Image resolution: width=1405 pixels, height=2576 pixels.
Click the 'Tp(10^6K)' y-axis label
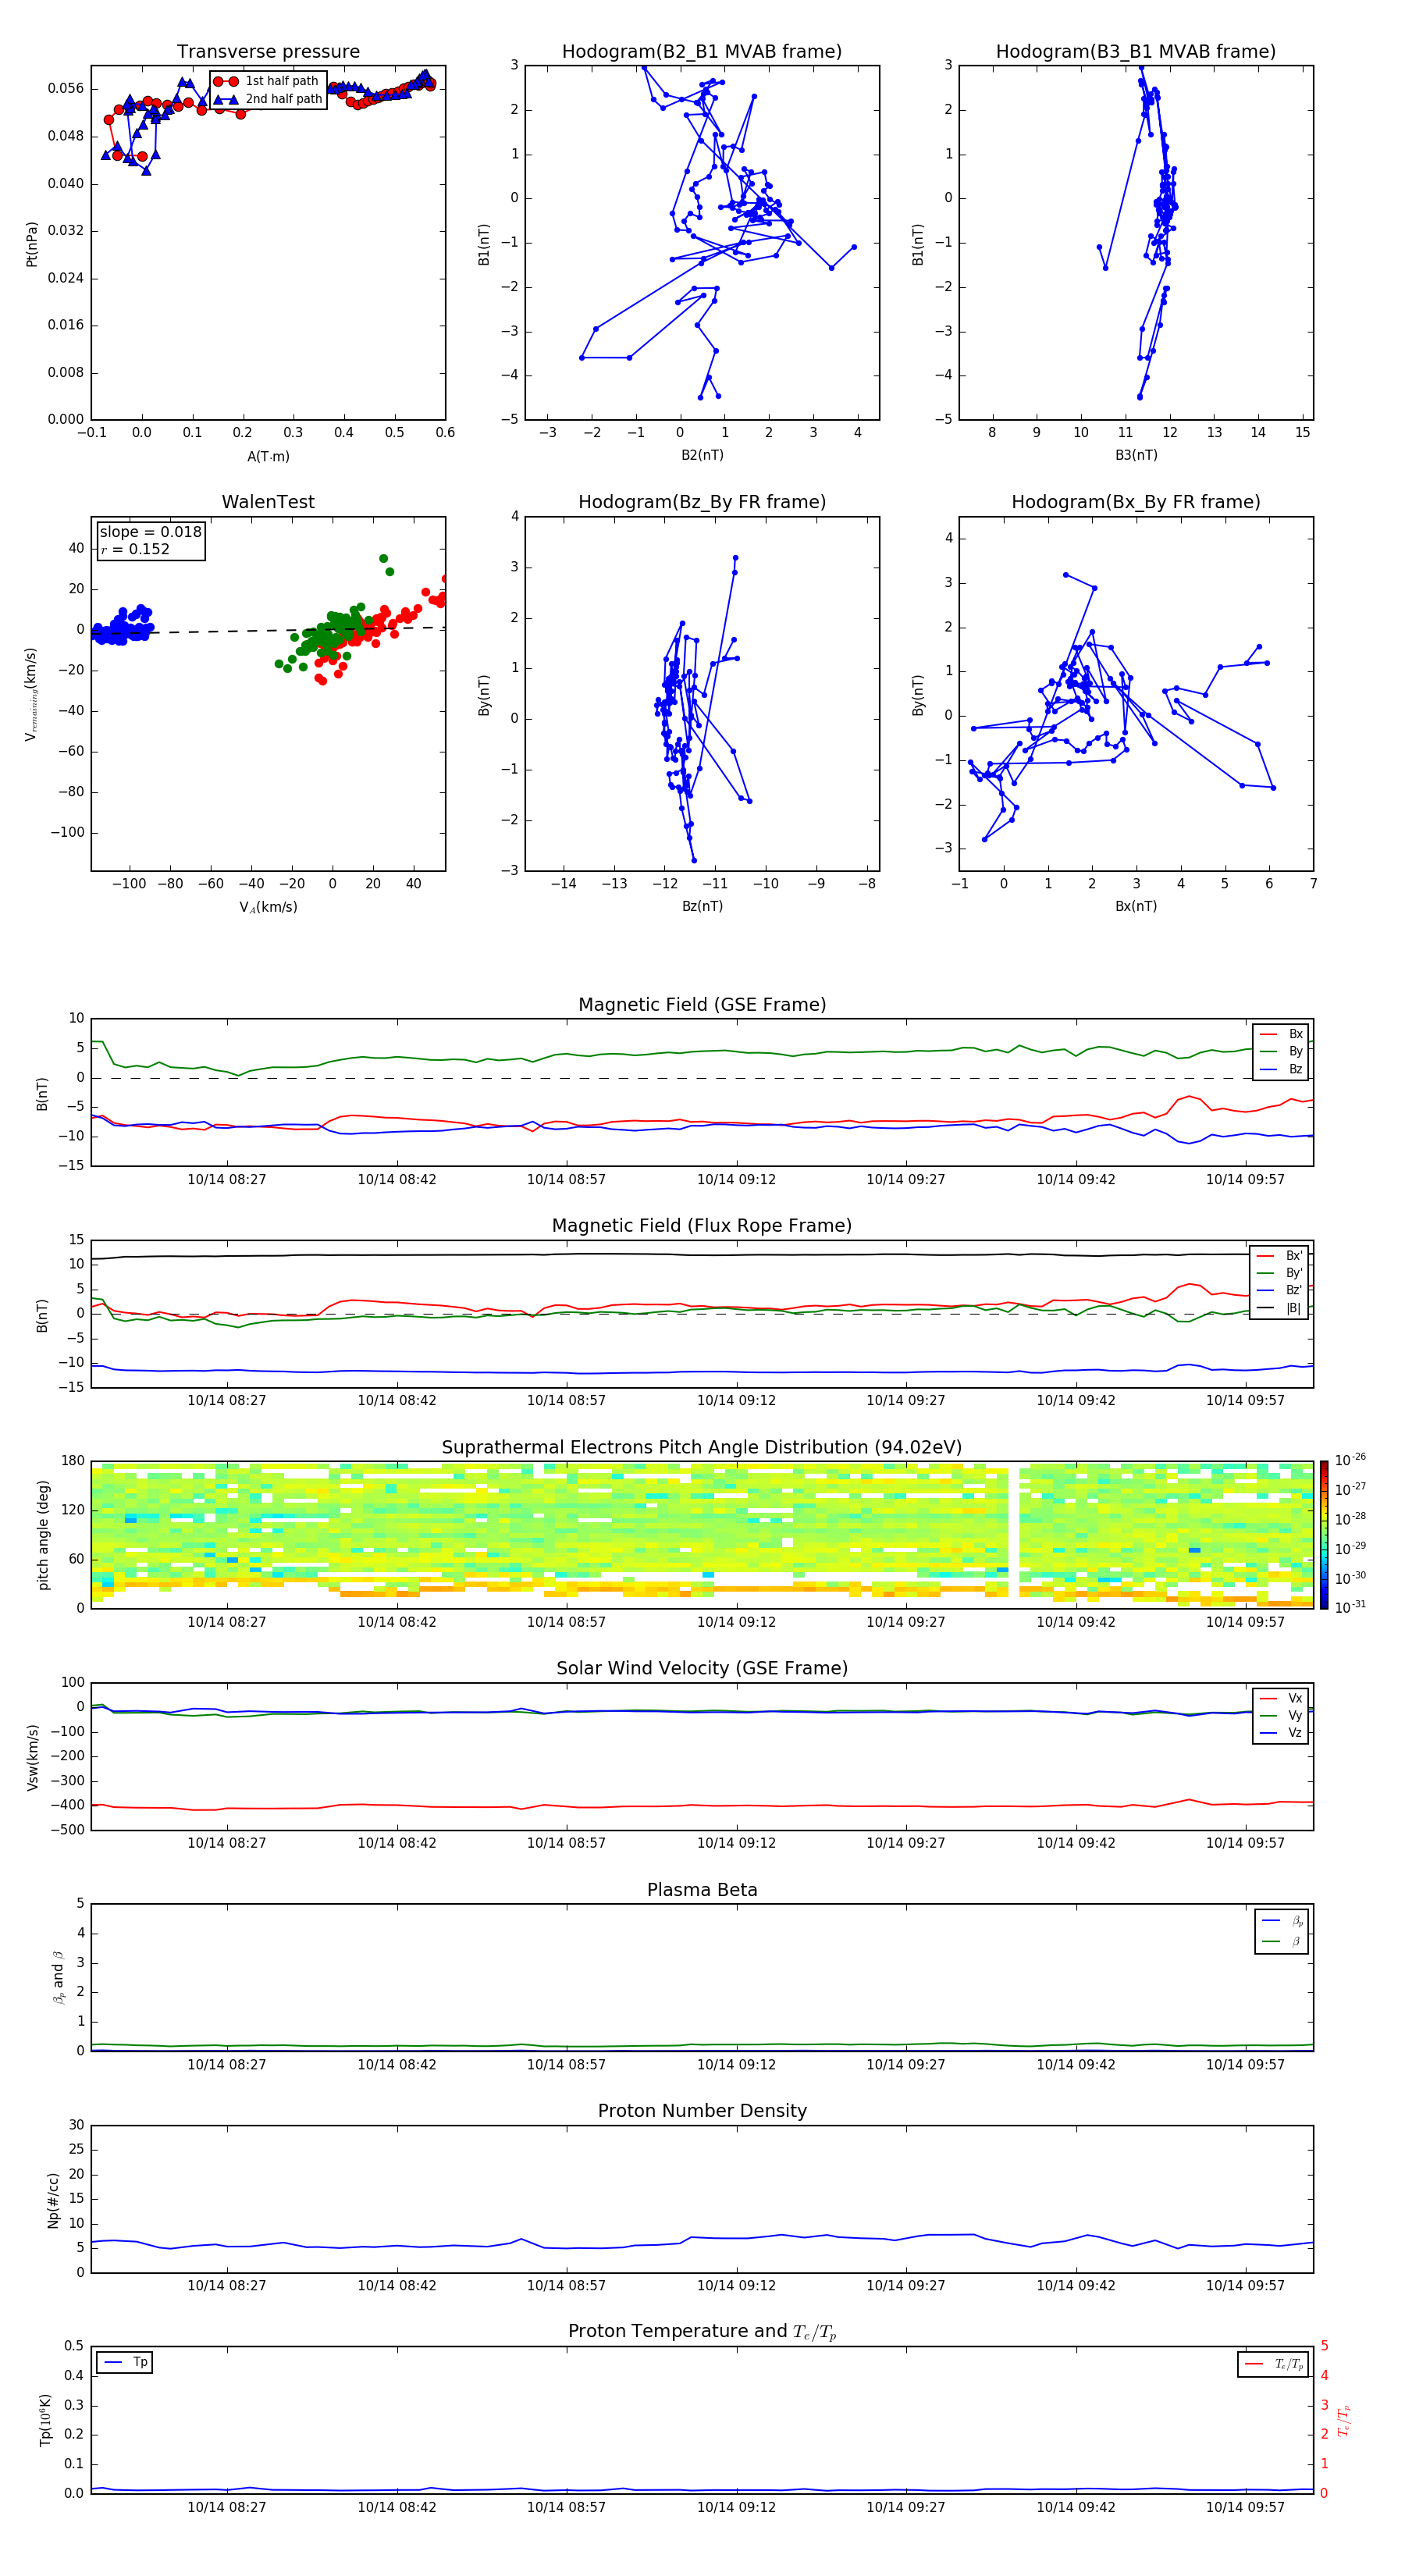tap(45, 2420)
